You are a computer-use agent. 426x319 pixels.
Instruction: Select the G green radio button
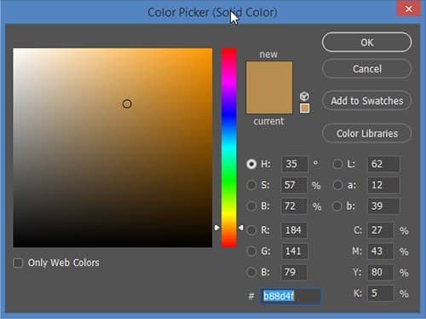click(251, 251)
